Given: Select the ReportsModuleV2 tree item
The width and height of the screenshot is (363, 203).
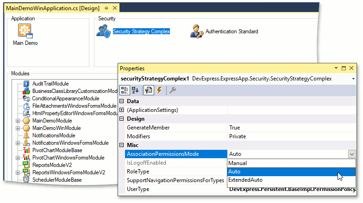Looking at the screenshot, I should pos(52,165).
